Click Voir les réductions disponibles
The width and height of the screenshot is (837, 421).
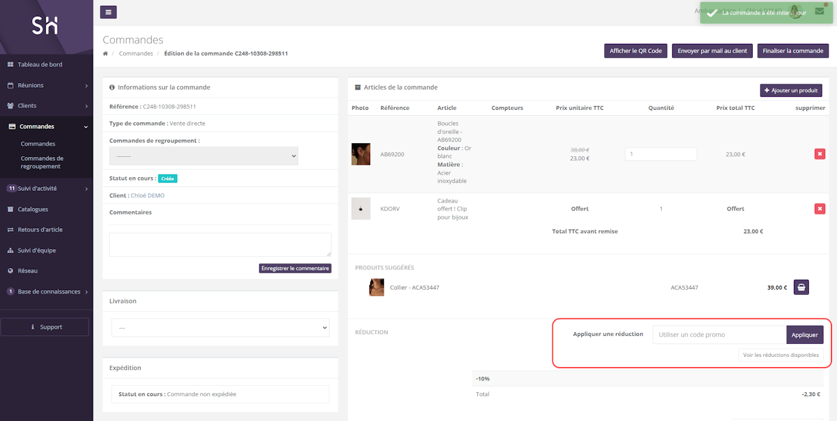(x=781, y=355)
